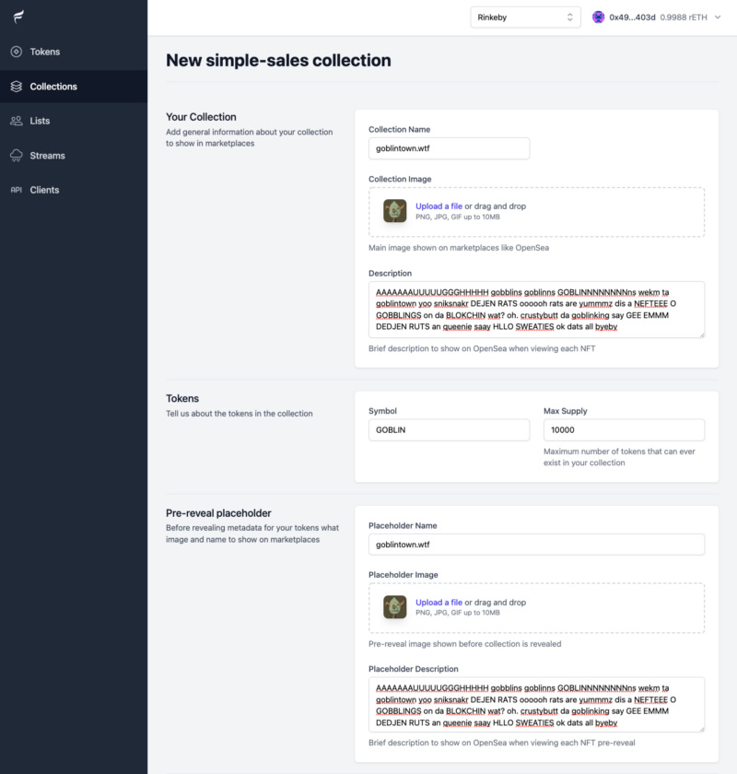737x774 pixels.
Task: Navigate to the Streams label
Action: [47, 156]
